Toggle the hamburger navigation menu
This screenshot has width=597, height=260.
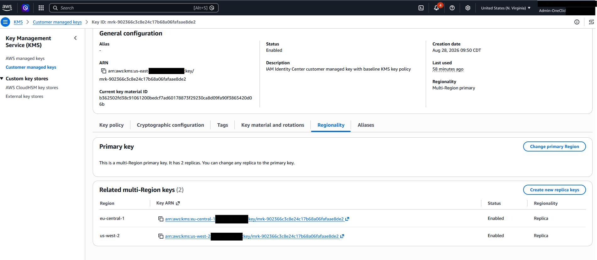pyautogui.click(x=5, y=22)
